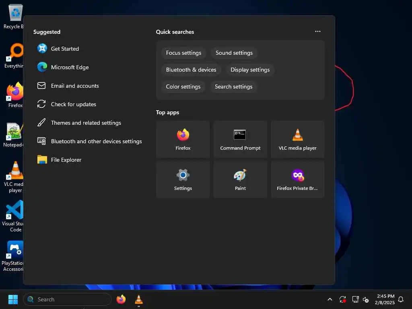Viewport: 412px width, 309px height.
Task: Click the Sound settings quick search
Action: [x=234, y=53]
